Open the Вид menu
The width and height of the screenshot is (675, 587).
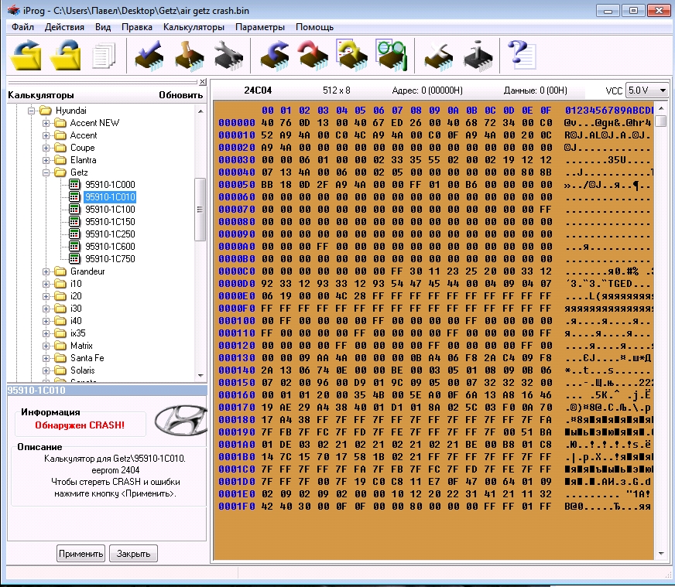(103, 27)
